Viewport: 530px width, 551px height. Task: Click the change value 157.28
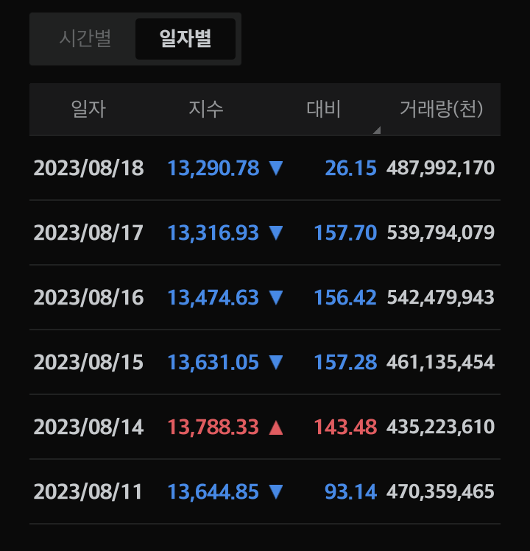[x=345, y=362]
